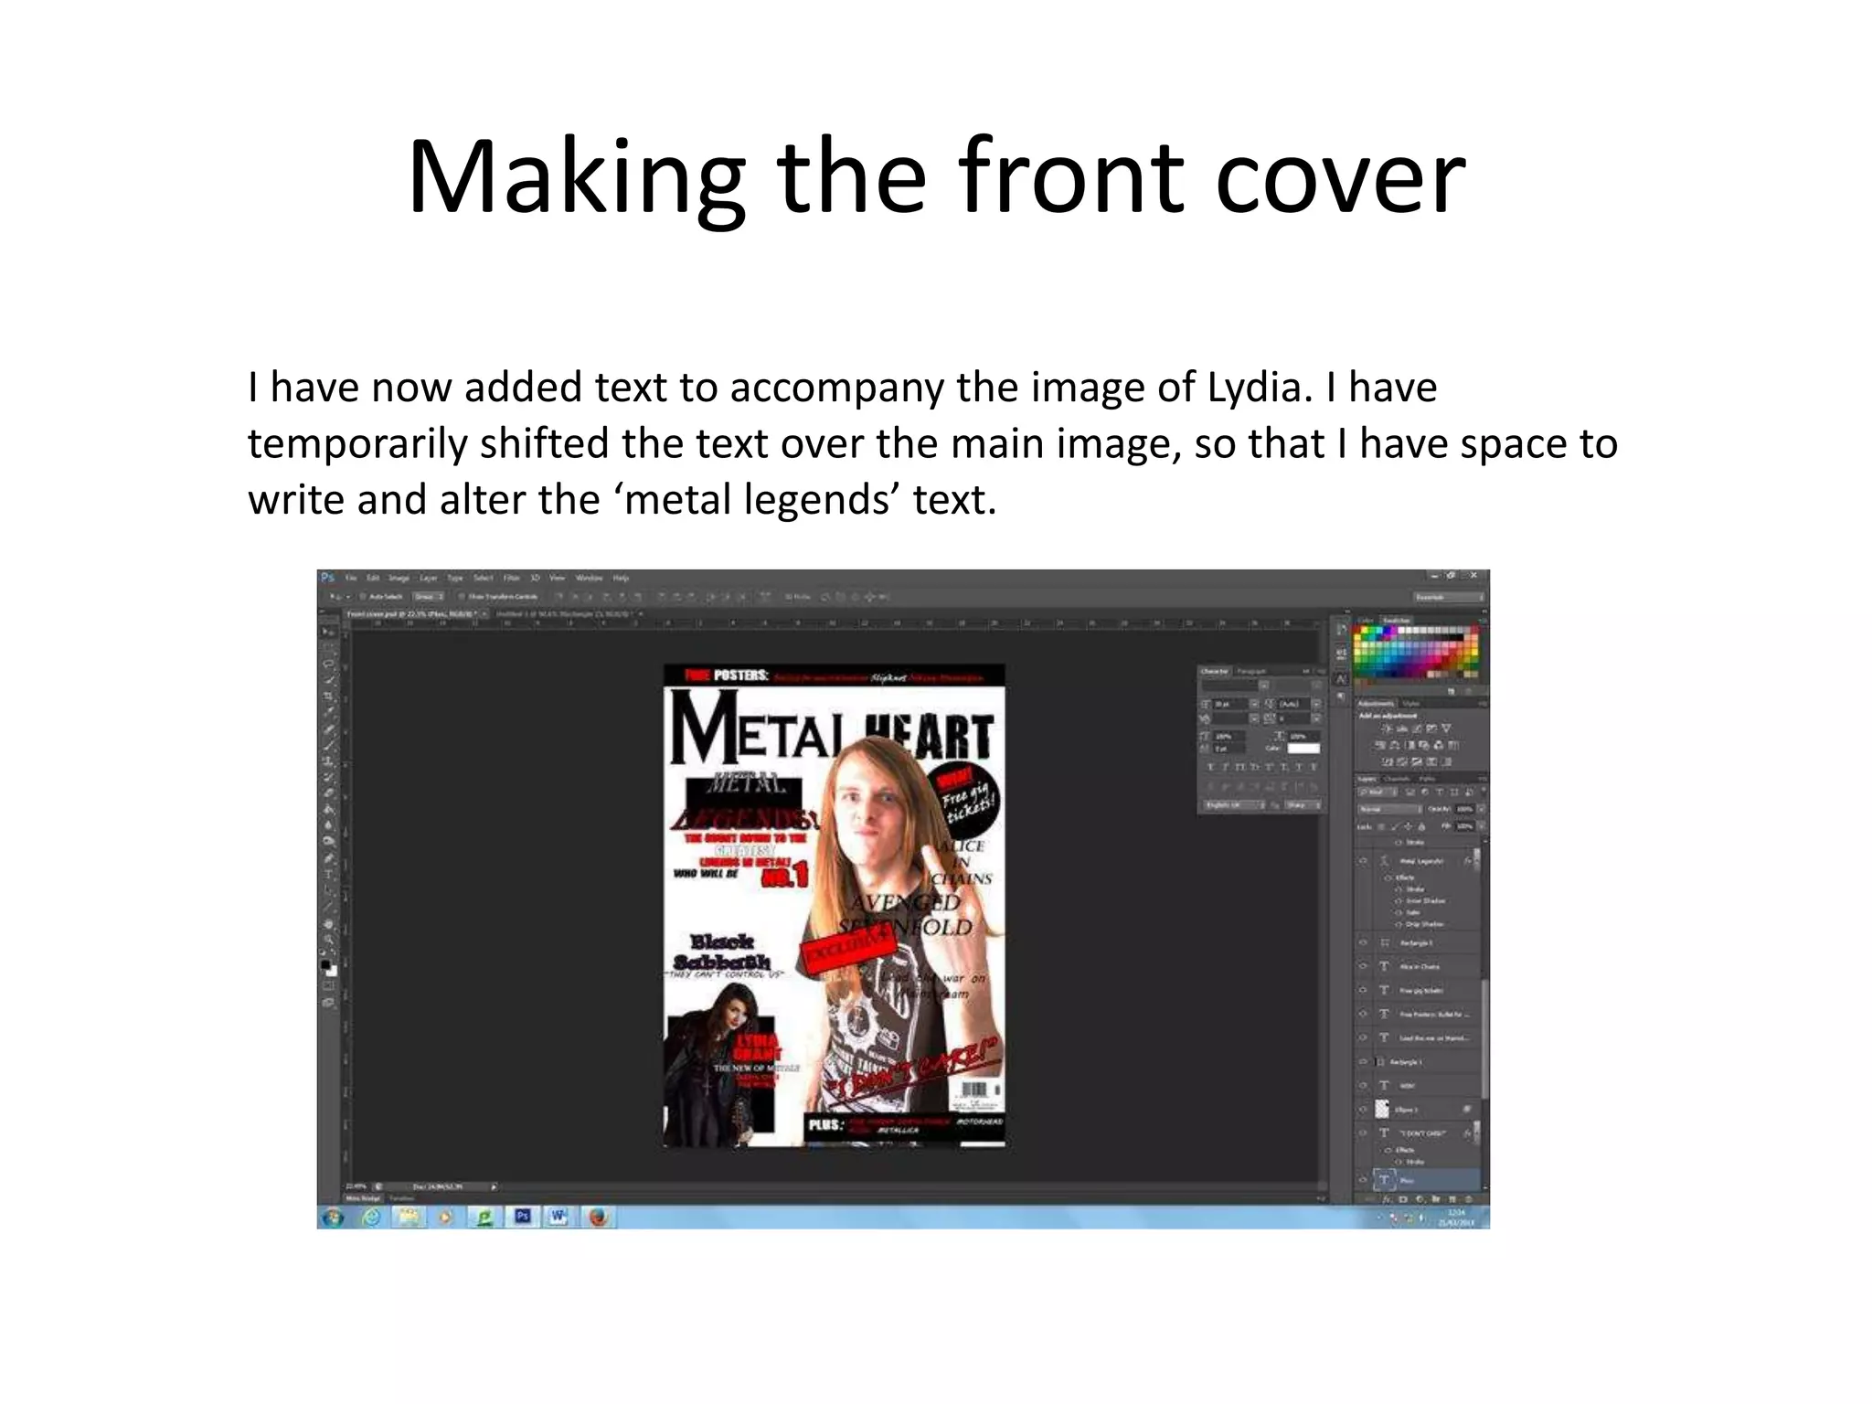Select the Brush tool
Viewport: 1872px width, 1404px height.
click(x=328, y=746)
